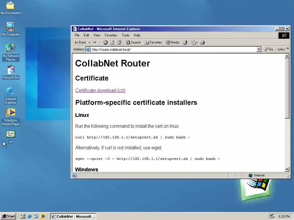Select My Documents desktop icon

coord(11,8)
